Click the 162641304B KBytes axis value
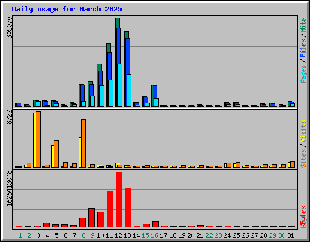 (x=9, y=189)
